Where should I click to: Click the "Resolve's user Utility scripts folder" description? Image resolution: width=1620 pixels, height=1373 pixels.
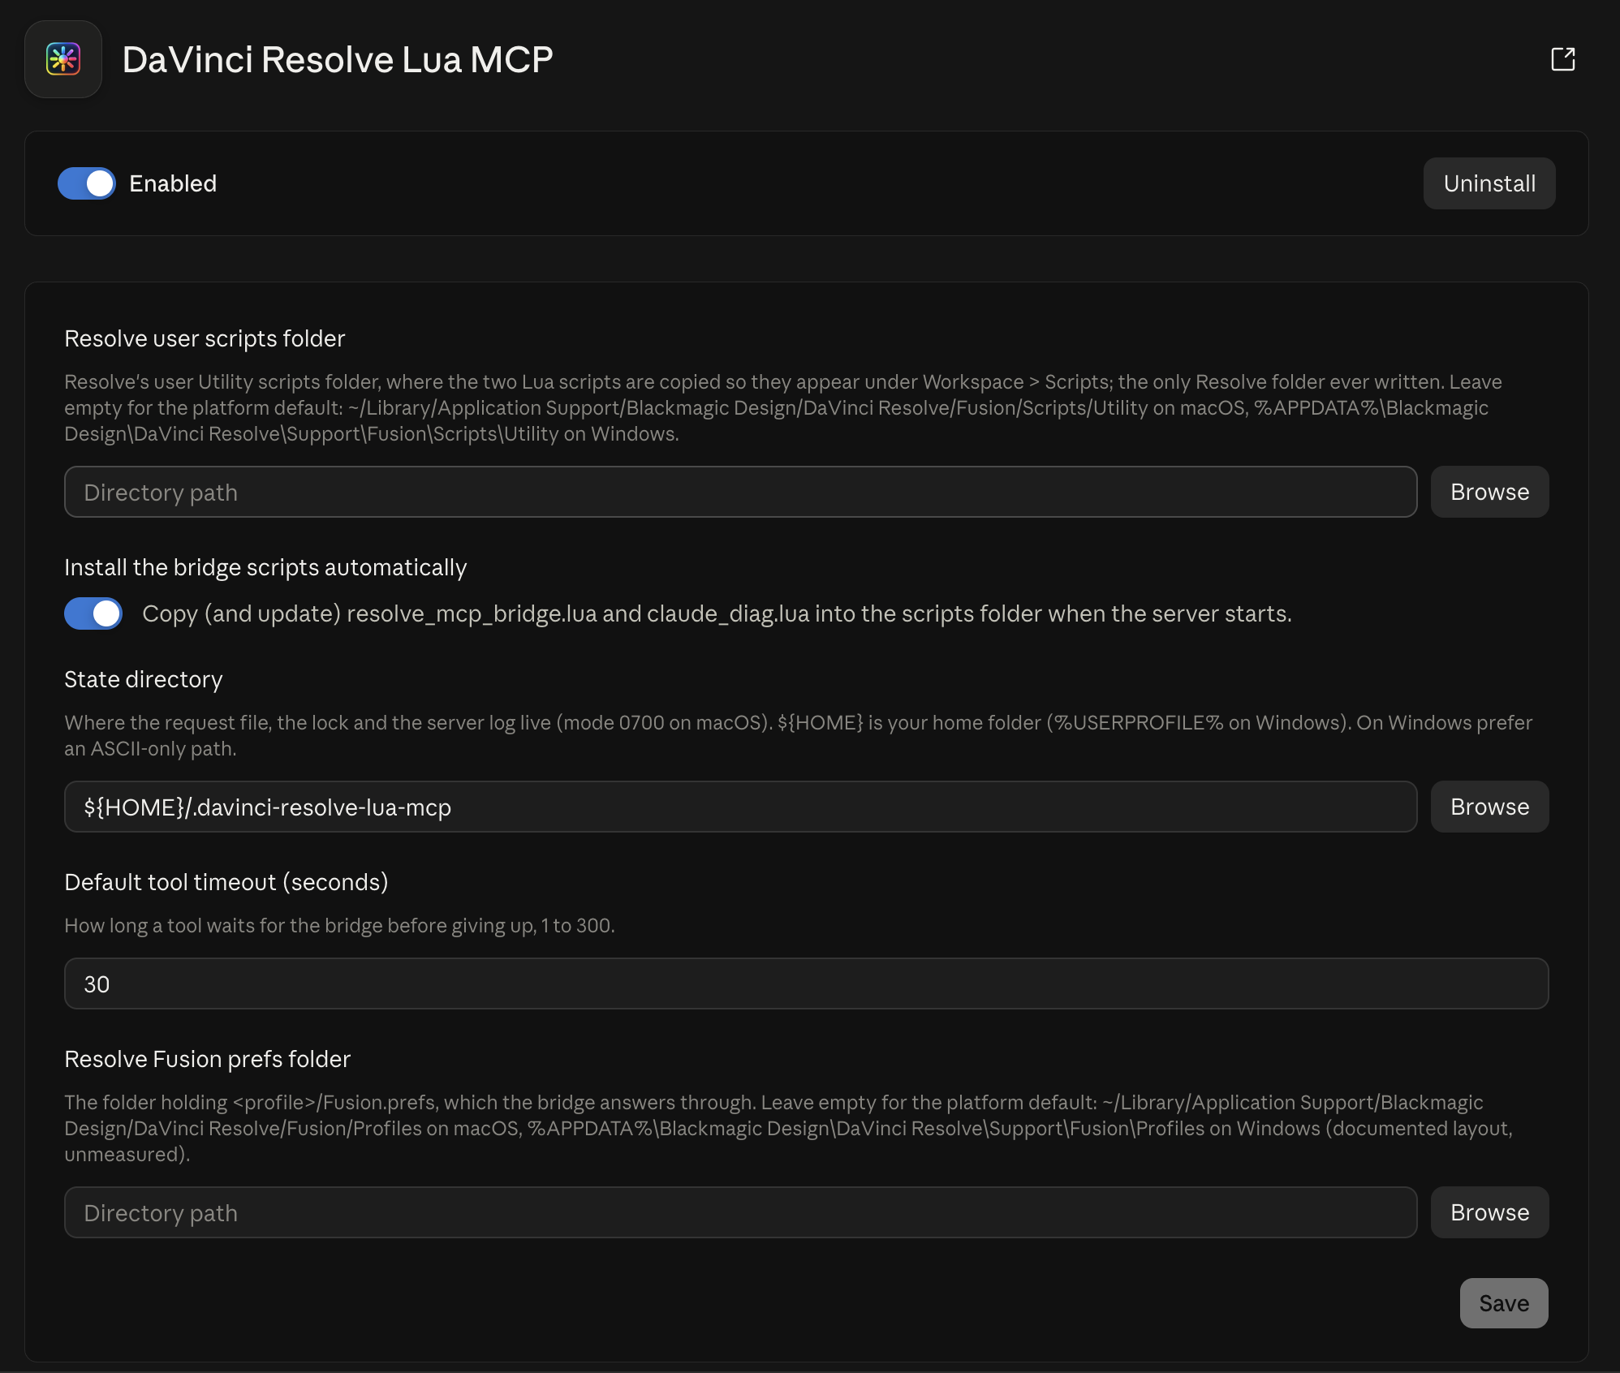[783, 407]
